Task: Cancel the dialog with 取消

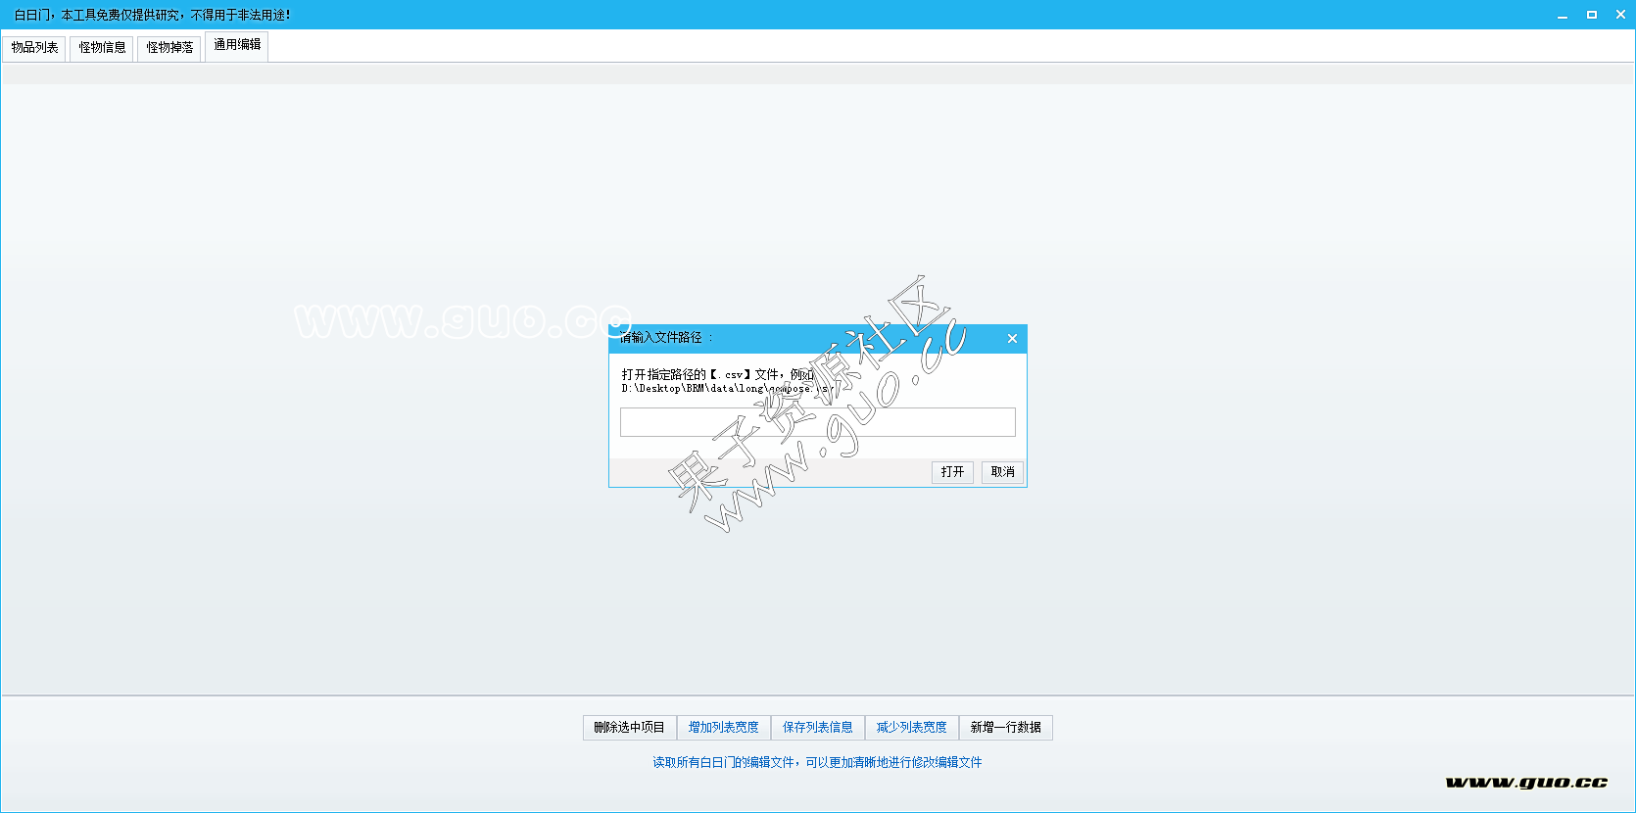Action: tap(1002, 472)
